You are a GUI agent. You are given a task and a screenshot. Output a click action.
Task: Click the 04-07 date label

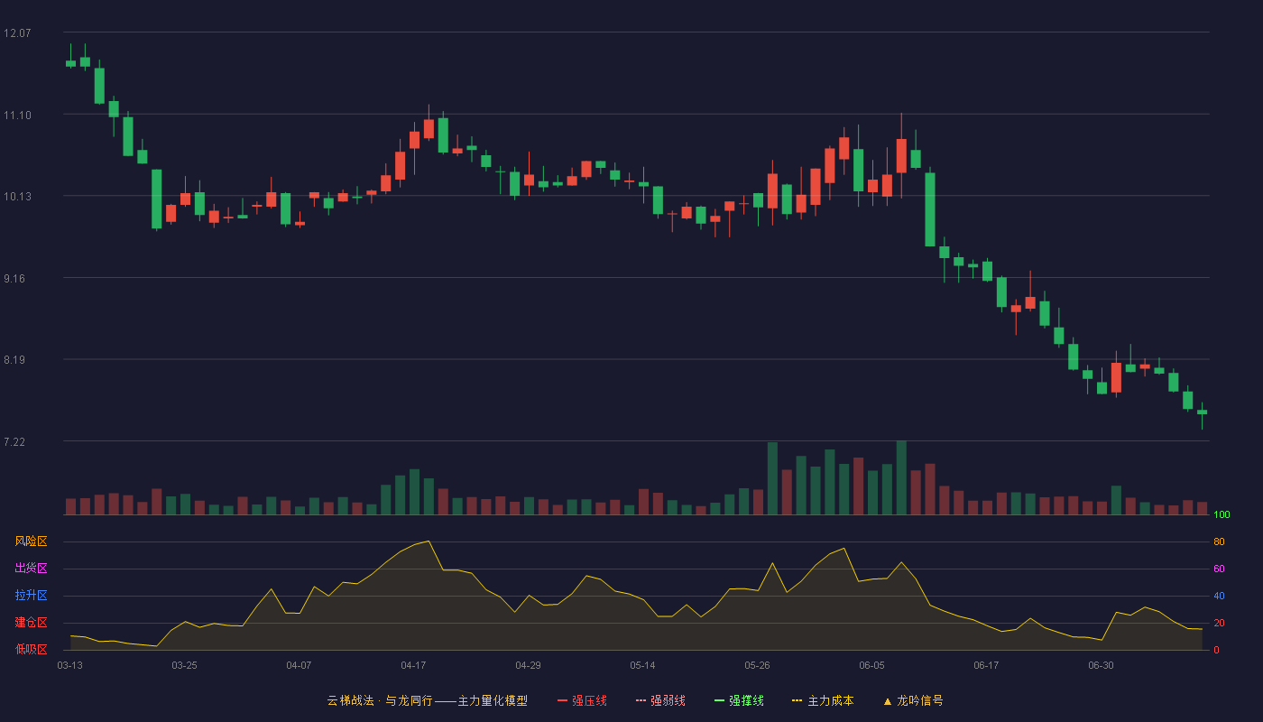tap(299, 665)
